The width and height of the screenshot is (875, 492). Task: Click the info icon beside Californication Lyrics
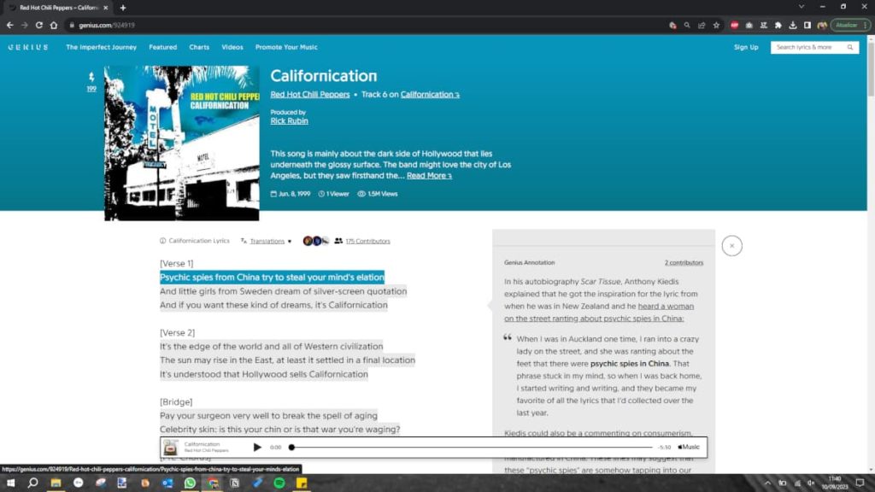[163, 241]
